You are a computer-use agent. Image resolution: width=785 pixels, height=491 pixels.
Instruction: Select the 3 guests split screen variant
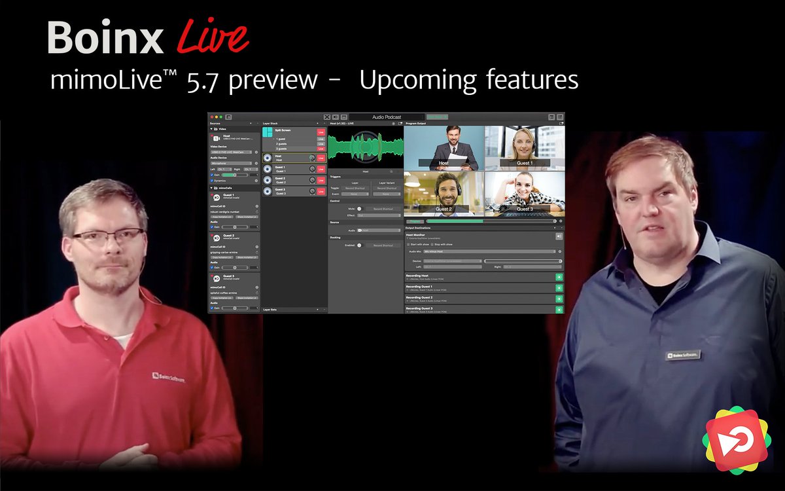click(x=281, y=149)
